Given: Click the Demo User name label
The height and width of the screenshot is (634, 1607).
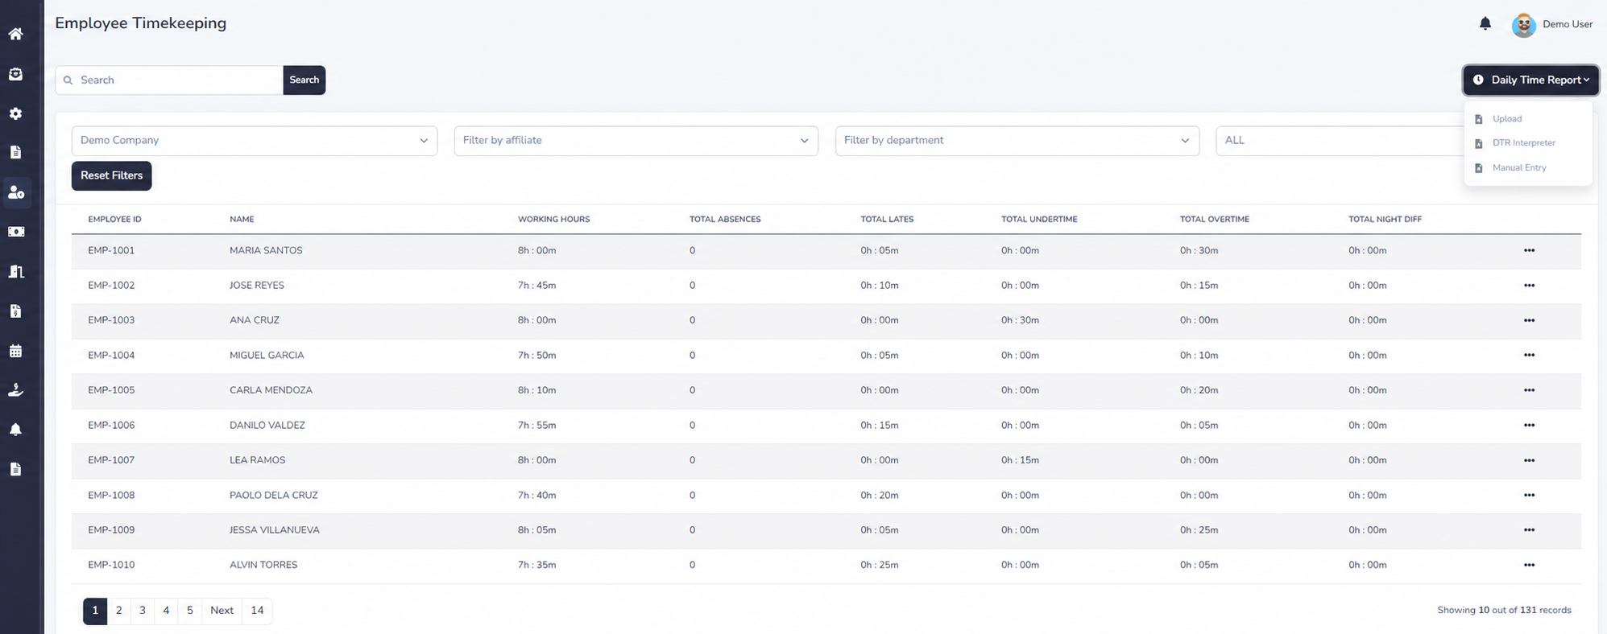Looking at the screenshot, I should [1568, 24].
